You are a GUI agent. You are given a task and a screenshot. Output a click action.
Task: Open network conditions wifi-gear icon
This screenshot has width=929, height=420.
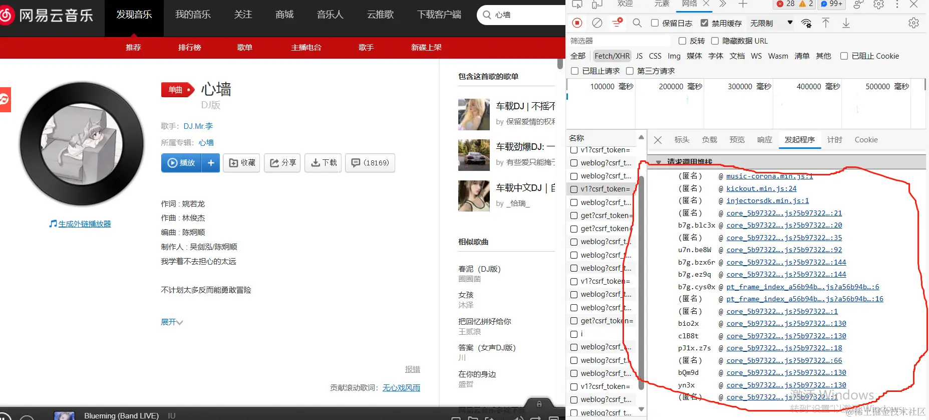tap(806, 23)
